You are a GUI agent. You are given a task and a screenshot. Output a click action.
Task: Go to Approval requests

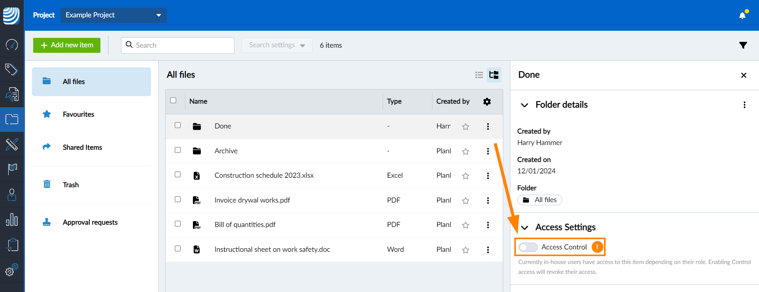pos(90,222)
